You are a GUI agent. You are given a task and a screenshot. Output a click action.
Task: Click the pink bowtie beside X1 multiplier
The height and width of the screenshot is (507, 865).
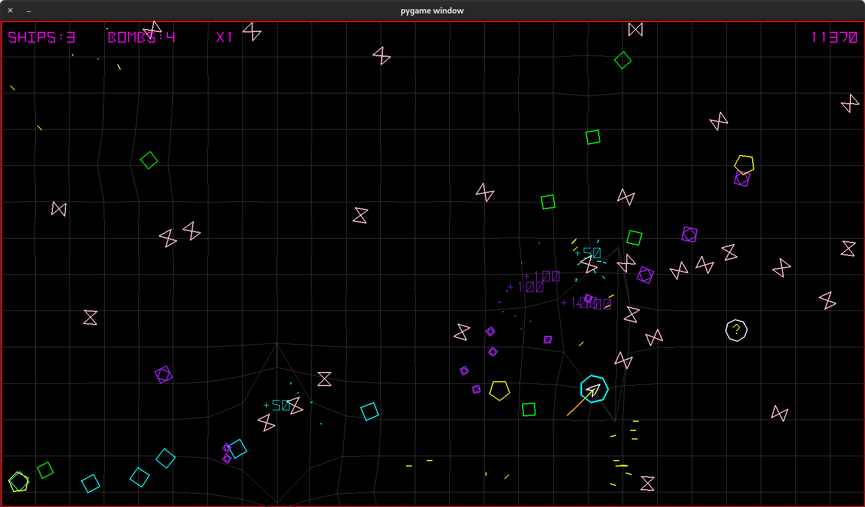pos(252,32)
